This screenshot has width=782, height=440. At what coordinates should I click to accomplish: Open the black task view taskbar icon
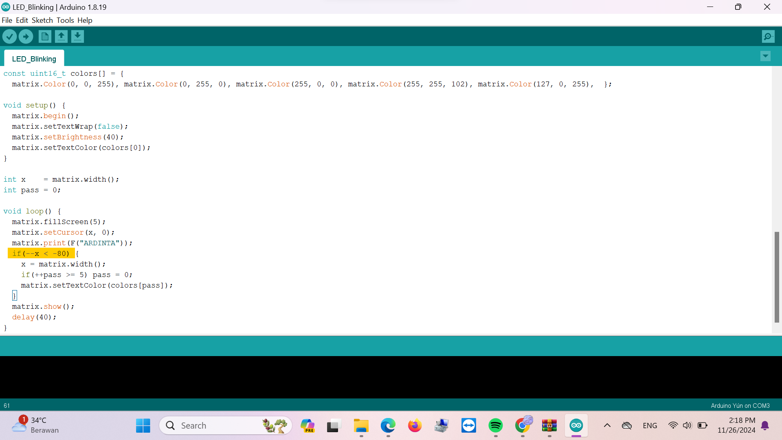pyautogui.click(x=333, y=426)
